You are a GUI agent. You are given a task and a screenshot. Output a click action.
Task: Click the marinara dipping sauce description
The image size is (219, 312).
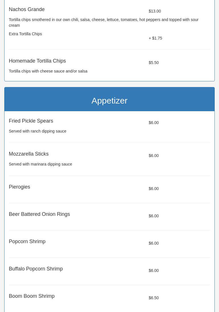[40, 164]
